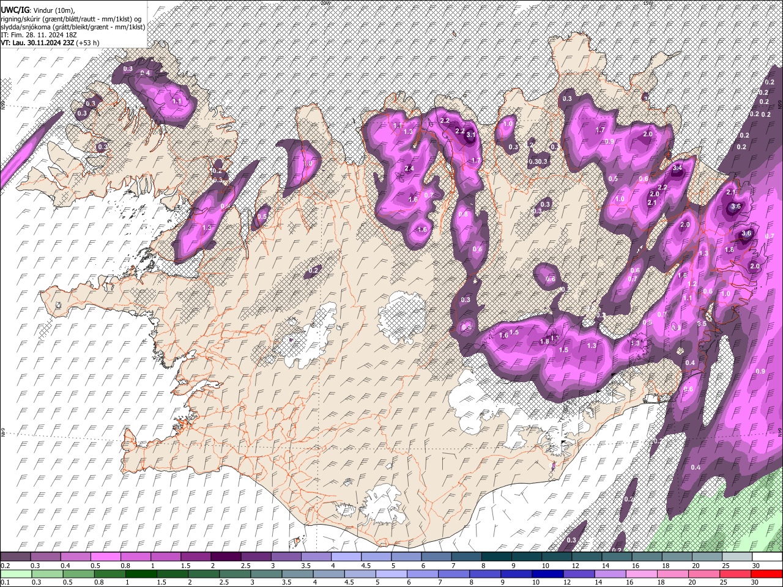Pick the light pink swatch between 16 and 18 on rain scale
Screen dimensions: 783x587
(x=642, y=574)
